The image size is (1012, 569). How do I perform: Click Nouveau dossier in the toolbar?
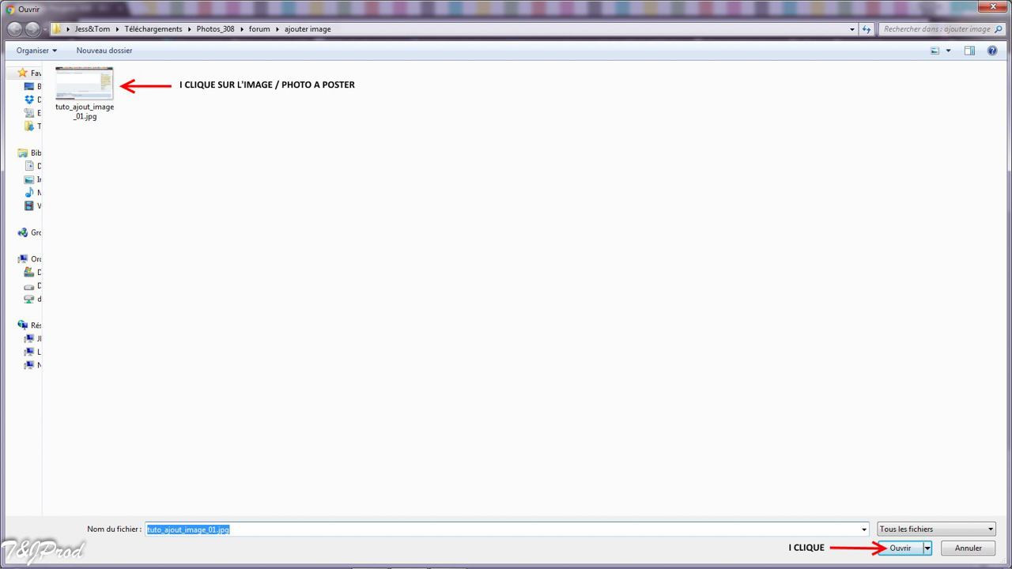(104, 51)
